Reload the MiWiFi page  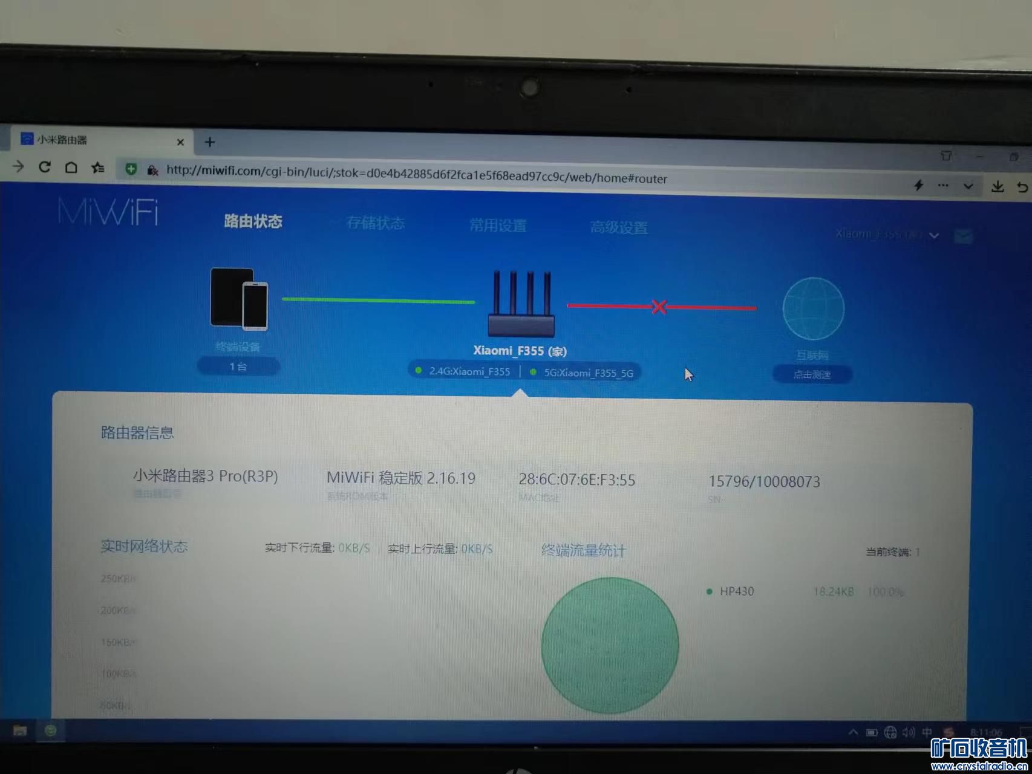pyautogui.click(x=45, y=167)
